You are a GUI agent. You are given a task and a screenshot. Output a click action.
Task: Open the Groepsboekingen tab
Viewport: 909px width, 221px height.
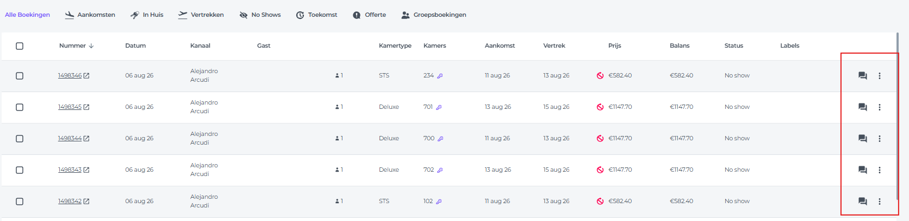(433, 15)
